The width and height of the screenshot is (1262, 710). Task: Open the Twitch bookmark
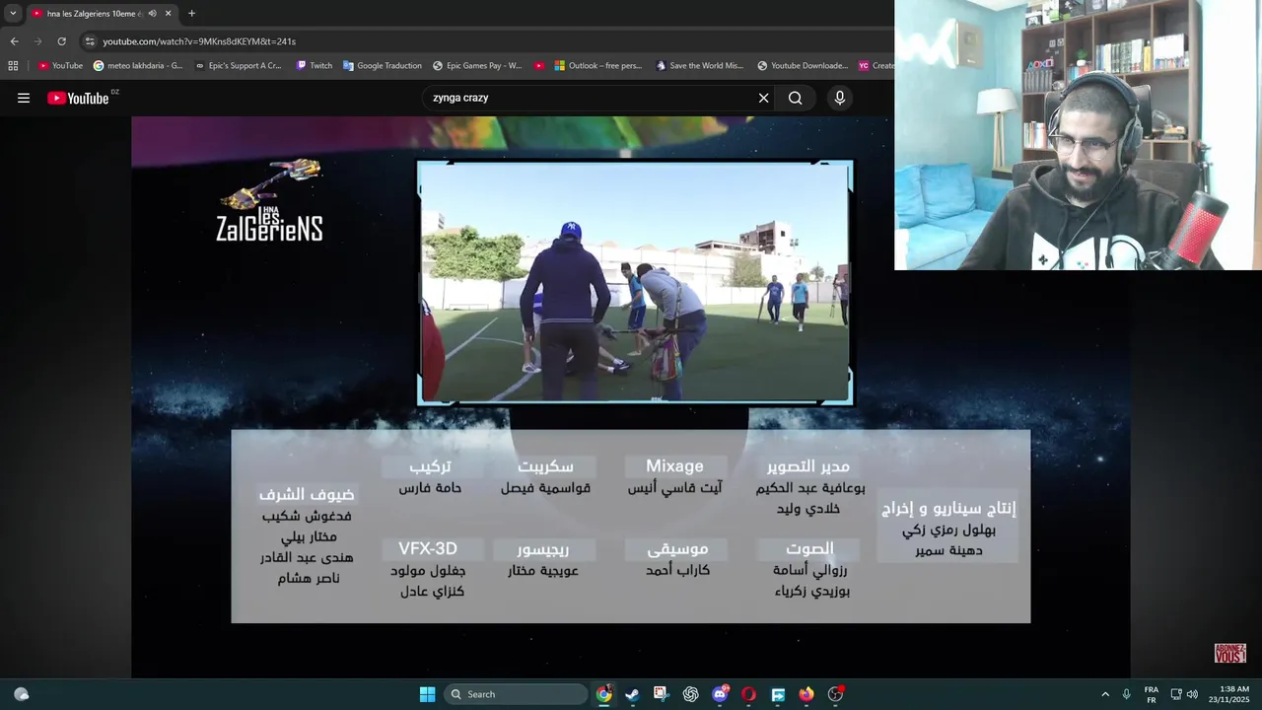315,66
